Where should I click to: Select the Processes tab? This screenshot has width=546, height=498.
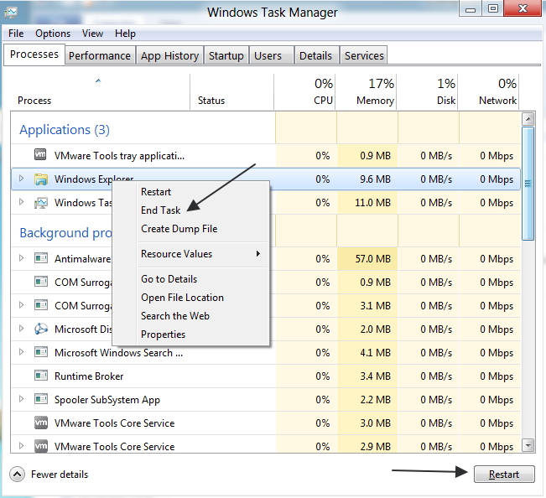coord(34,54)
